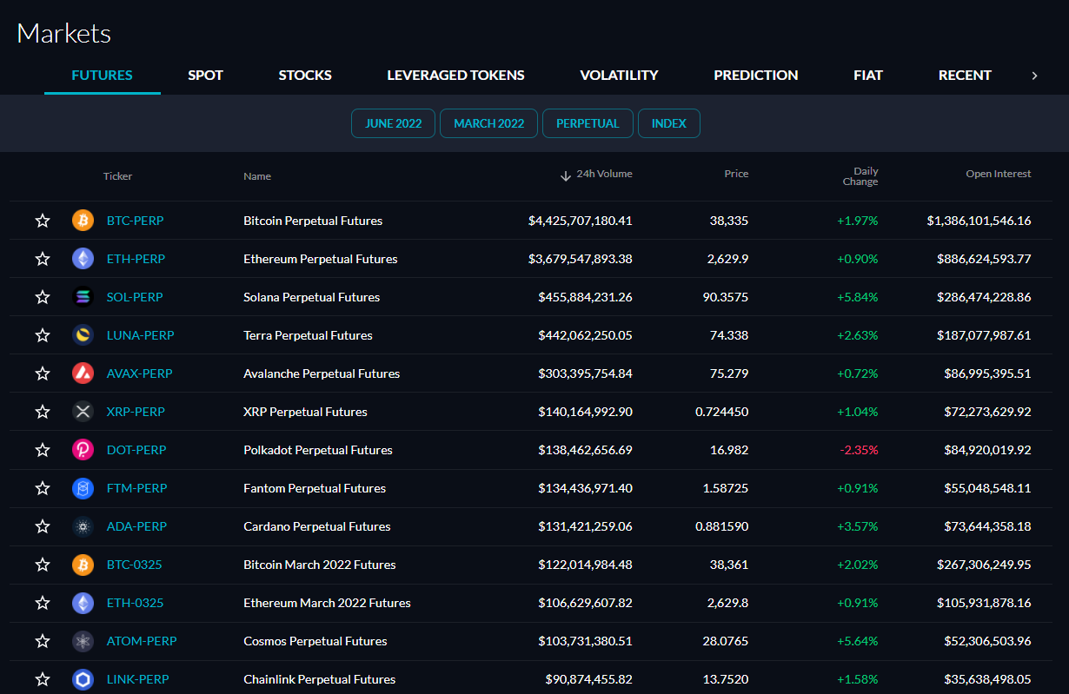Open the DOT-PERP ticker link
The height and width of the screenshot is (694, 1069).
pyautogui.click(x=136, y=450)
